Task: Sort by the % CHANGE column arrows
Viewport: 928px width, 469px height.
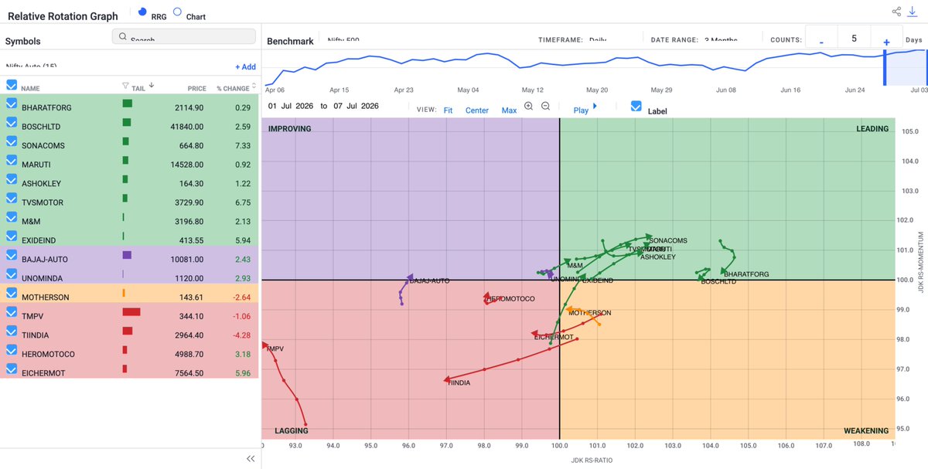Action: [x=254, y=87]
